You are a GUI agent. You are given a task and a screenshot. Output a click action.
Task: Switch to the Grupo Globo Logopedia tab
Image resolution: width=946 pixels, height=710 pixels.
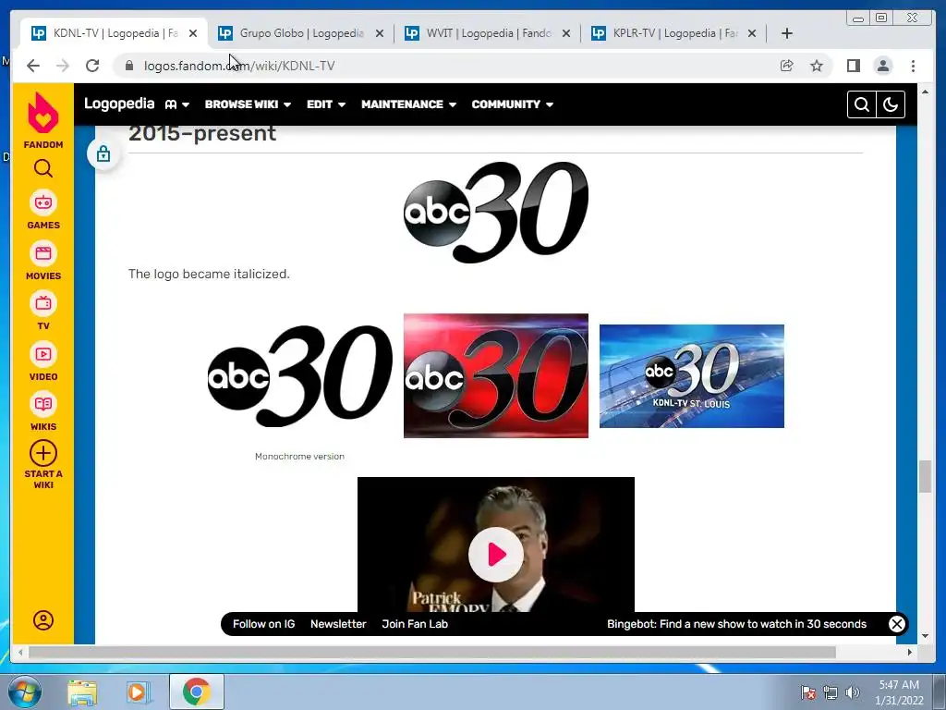(301, 33)
